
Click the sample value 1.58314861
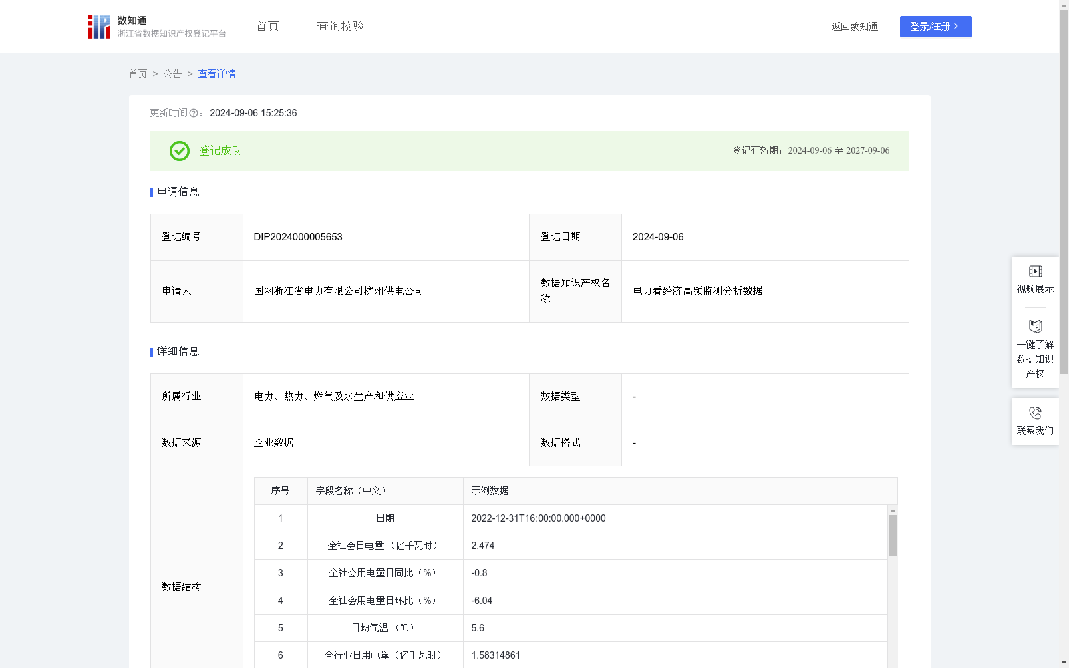point(496,655)
